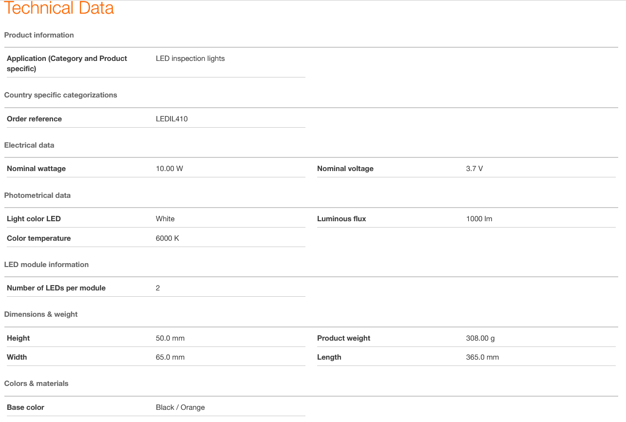Click the Electrical data section header
Image resolution: width=626 pixels, height=422 pixels.
click(29, 145)
